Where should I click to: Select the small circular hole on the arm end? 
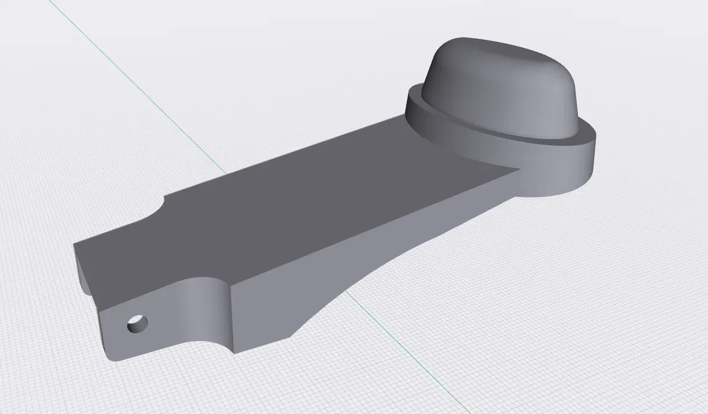tap(138, 324)
